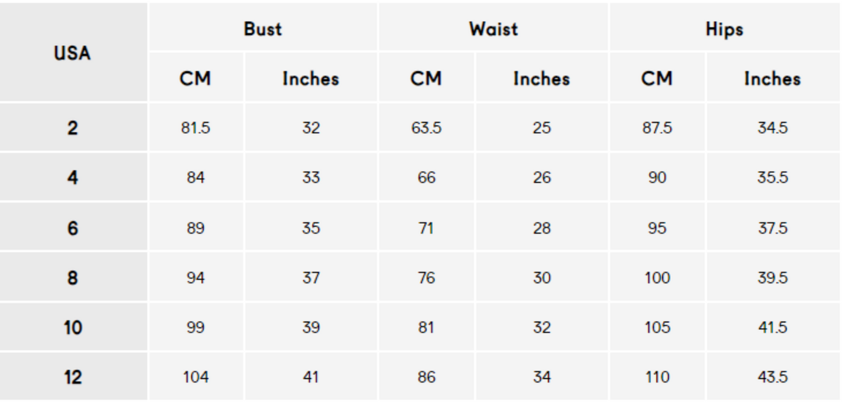Click the Inches subheader under Hips

pyautogui.click(x=772, y=79)
